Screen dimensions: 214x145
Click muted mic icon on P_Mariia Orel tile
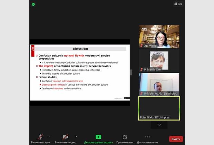142,69
